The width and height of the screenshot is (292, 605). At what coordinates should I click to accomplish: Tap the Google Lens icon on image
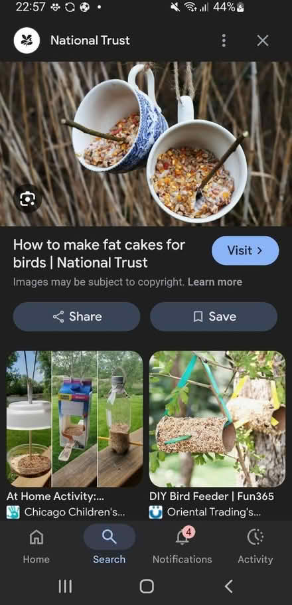28,199
